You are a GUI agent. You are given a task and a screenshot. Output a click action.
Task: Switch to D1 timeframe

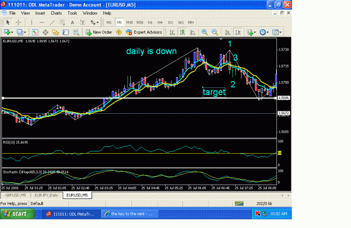point(171,22)
